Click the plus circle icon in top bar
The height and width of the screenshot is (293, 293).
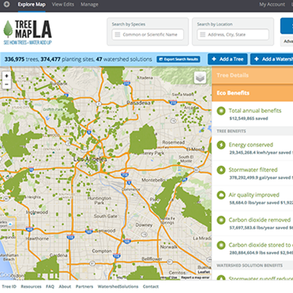pos(7,4)
